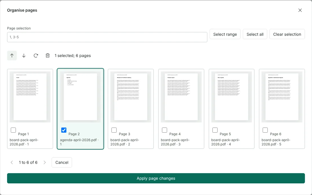The width and height of the screenshot is (312, 195).
Task: Tick the Page 3 checkbox
Action: (x=114, y=130)
